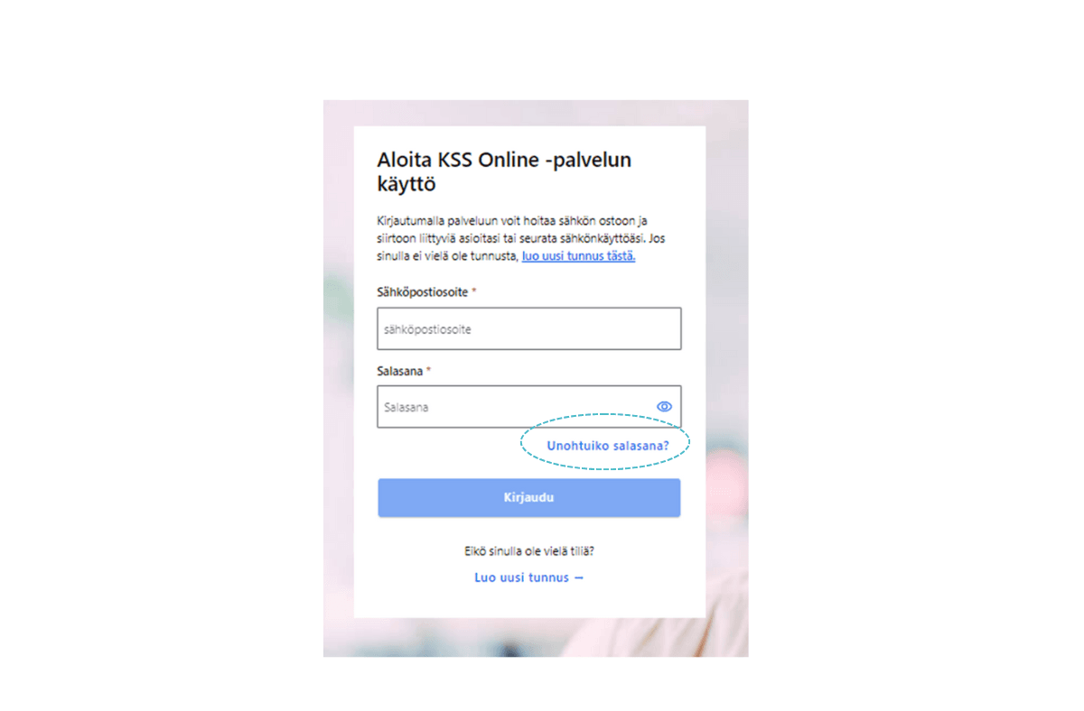The height and width of the screenshot is (711, 1084).
Task: Click the Salasana field label
Action: click(401, 371)
